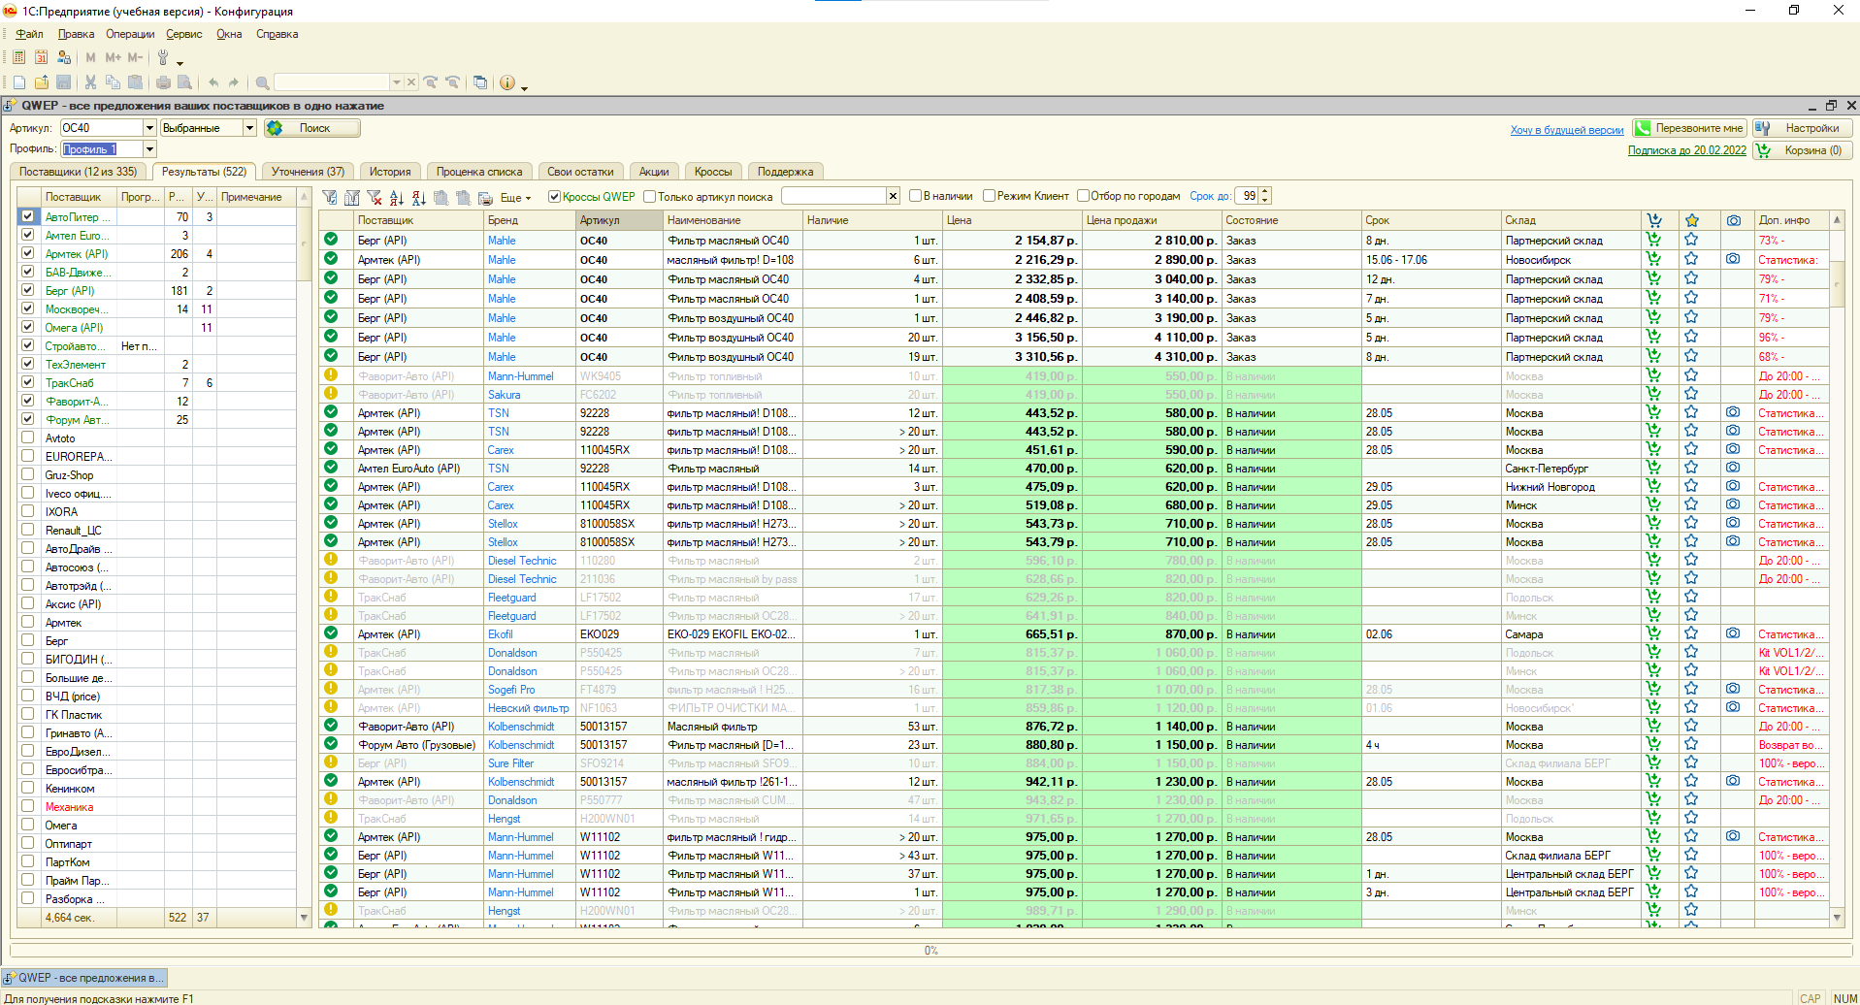The image size is (1860, 1005).
Task: Click the Настройки button
Action: point(1803,128)
